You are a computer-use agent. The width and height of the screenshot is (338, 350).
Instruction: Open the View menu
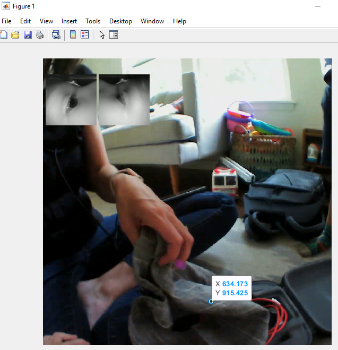[x=46, y=21]
